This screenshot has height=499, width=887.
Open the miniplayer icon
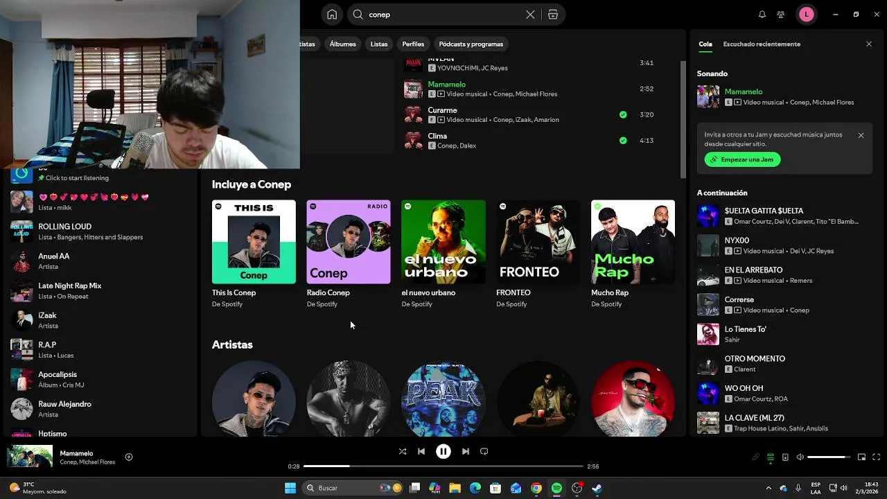(861, 457)
